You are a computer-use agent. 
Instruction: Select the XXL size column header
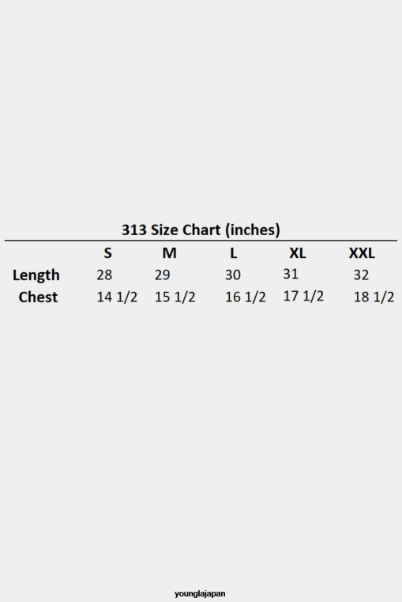[362, 253]
